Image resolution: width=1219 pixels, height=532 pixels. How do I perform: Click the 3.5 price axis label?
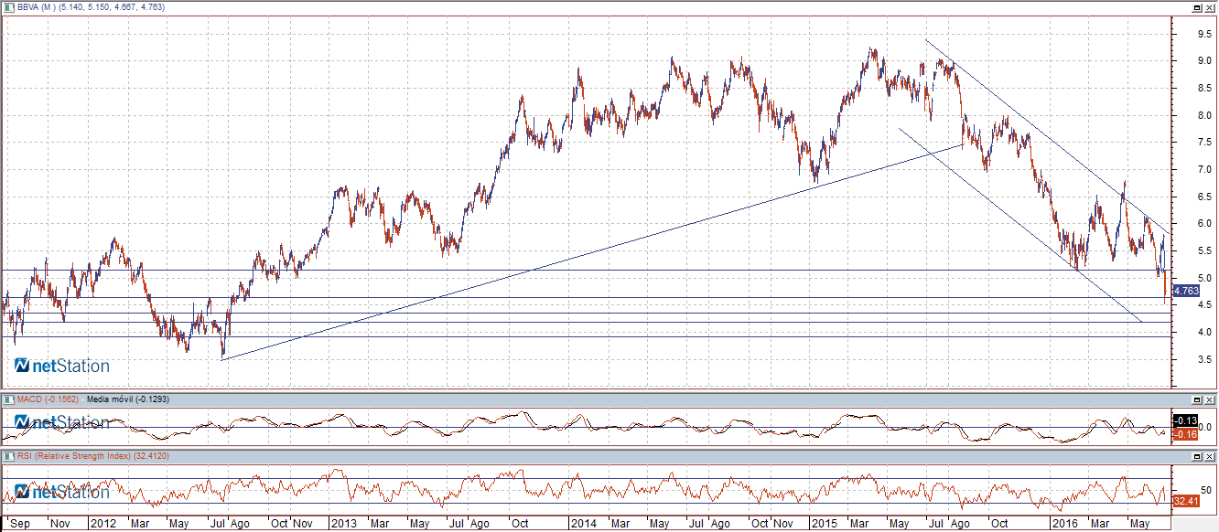point(1205,360)
